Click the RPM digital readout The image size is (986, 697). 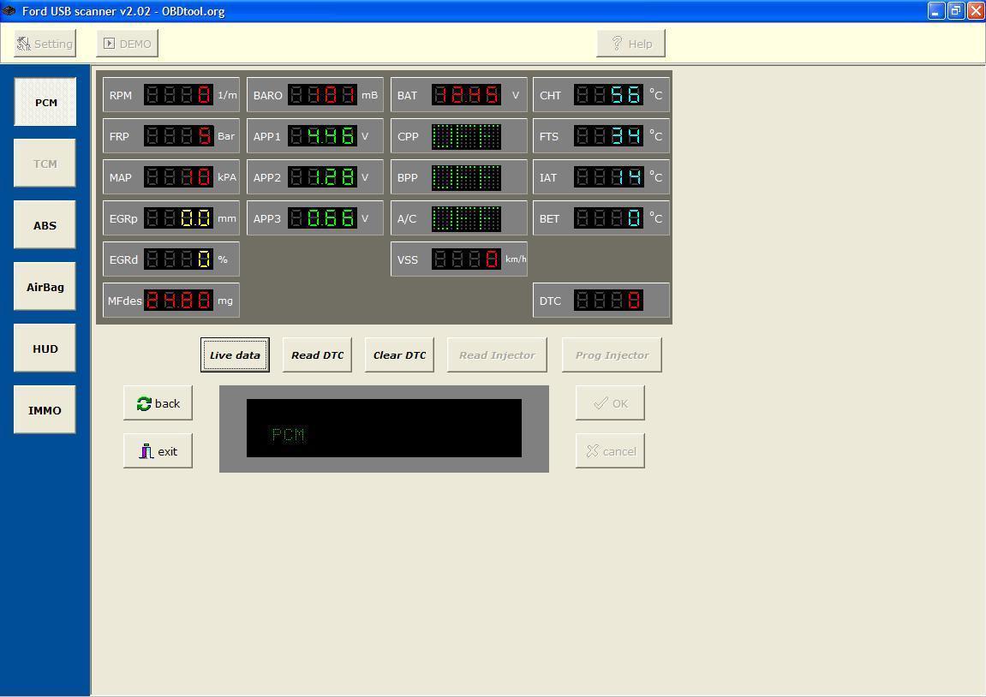pyautogui.click(x=178, y=95)
